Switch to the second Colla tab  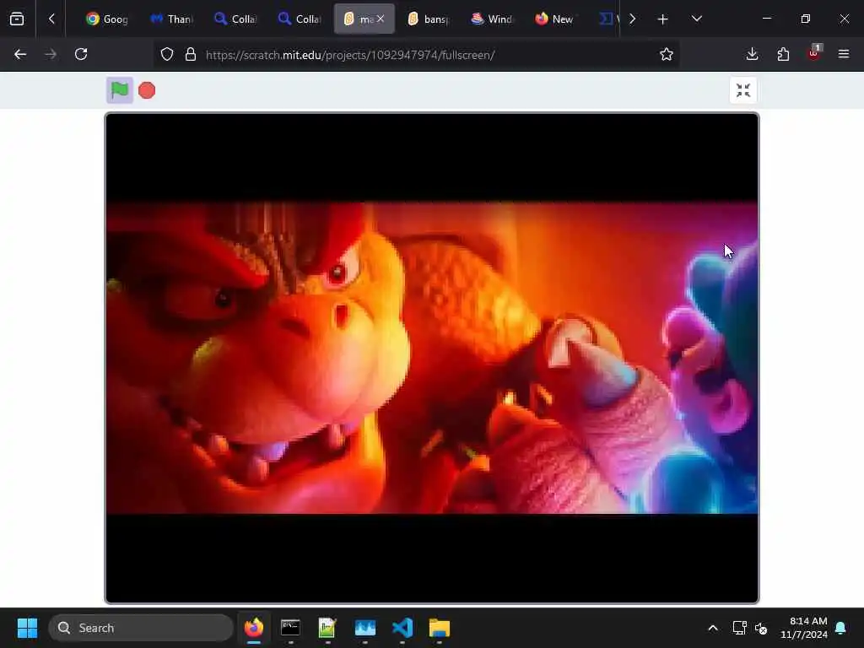click(x=300, y=19)
